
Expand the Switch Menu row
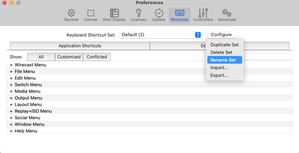(x=11, y=85)
